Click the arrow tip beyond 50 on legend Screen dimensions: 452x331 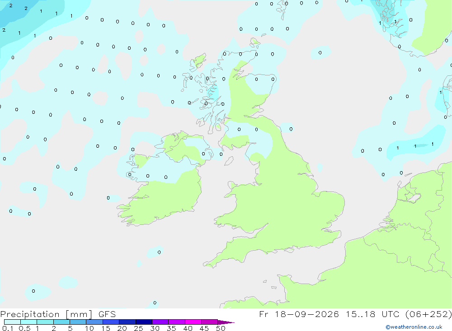pos(226,322)
